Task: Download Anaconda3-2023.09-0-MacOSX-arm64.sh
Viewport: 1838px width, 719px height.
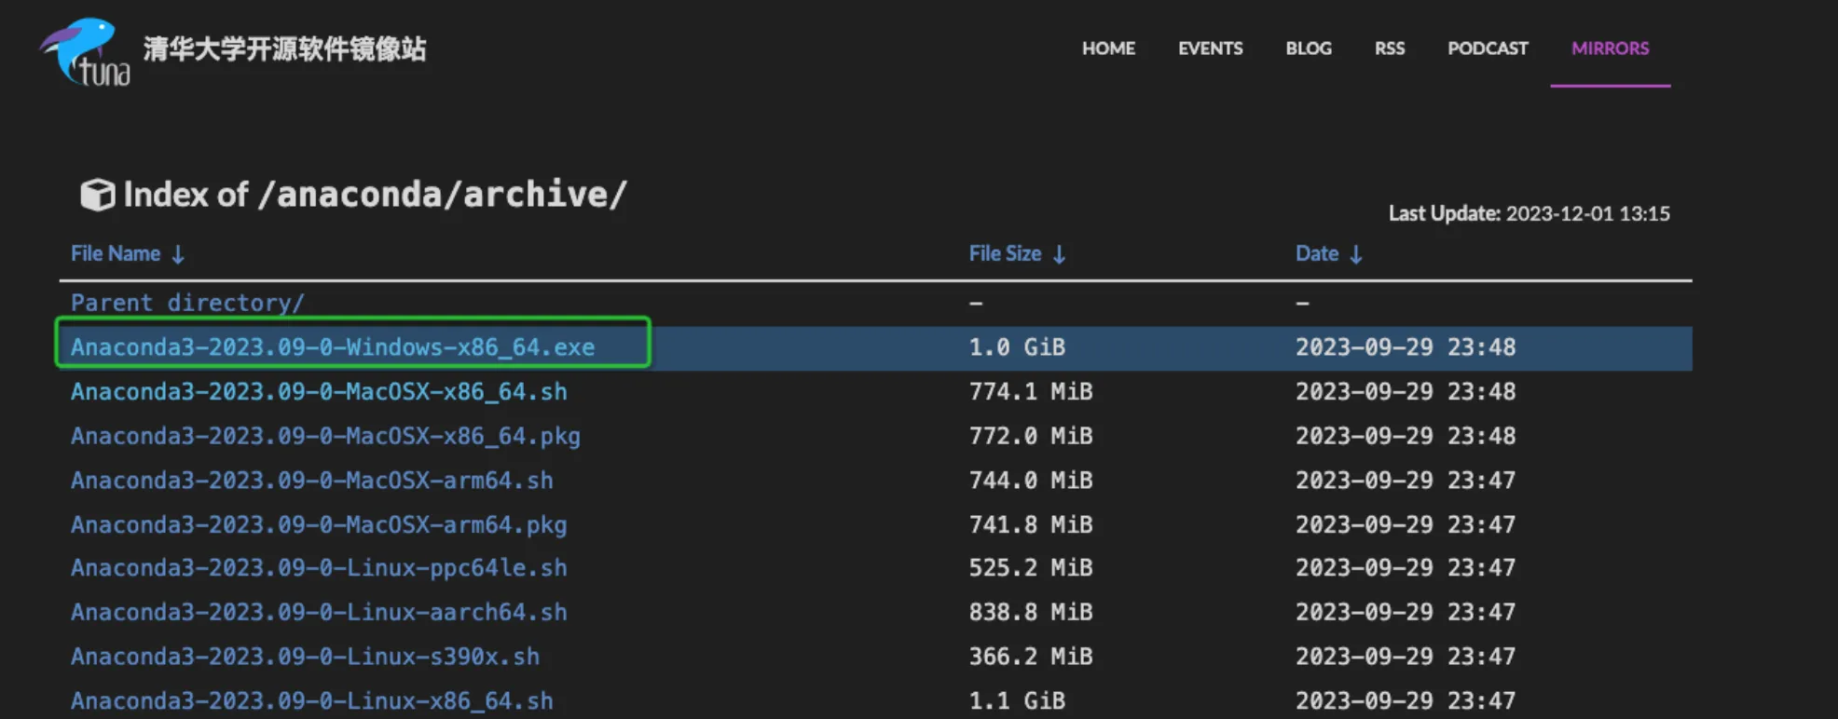Action: (312, 481)
